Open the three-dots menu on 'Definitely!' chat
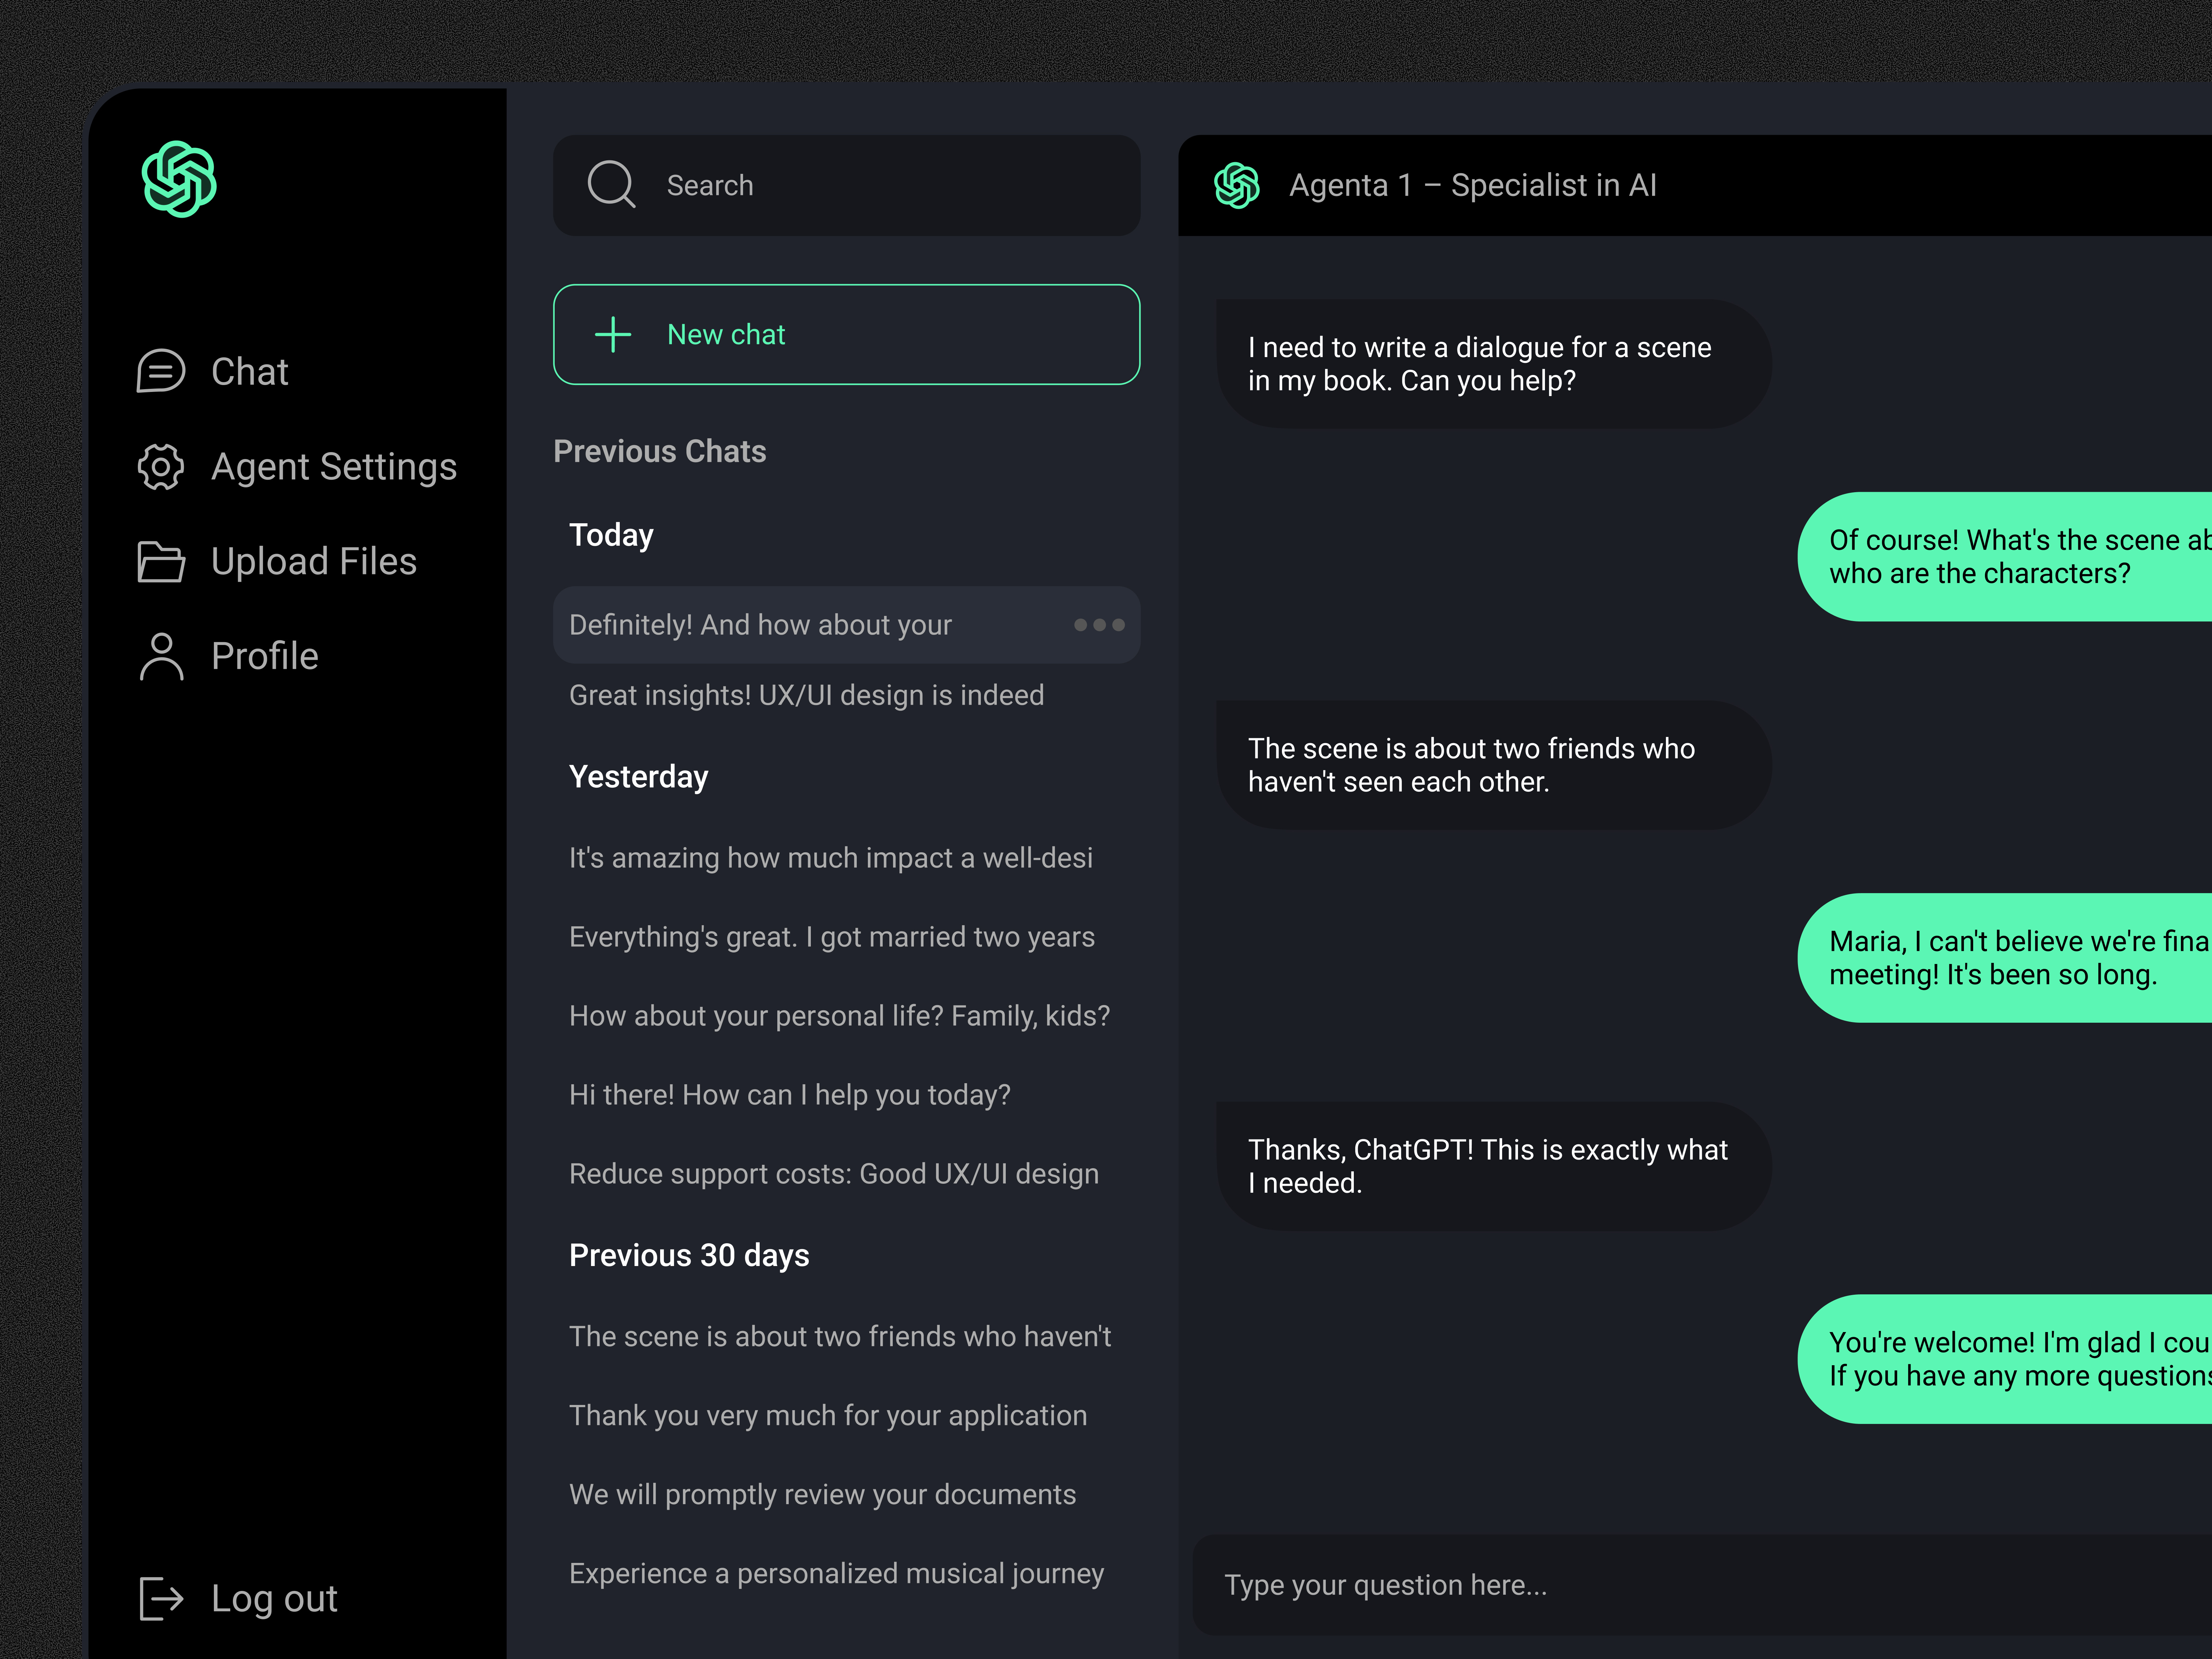The height and width of the screenshot is (1659, 2212). [x=1099, y=625]
